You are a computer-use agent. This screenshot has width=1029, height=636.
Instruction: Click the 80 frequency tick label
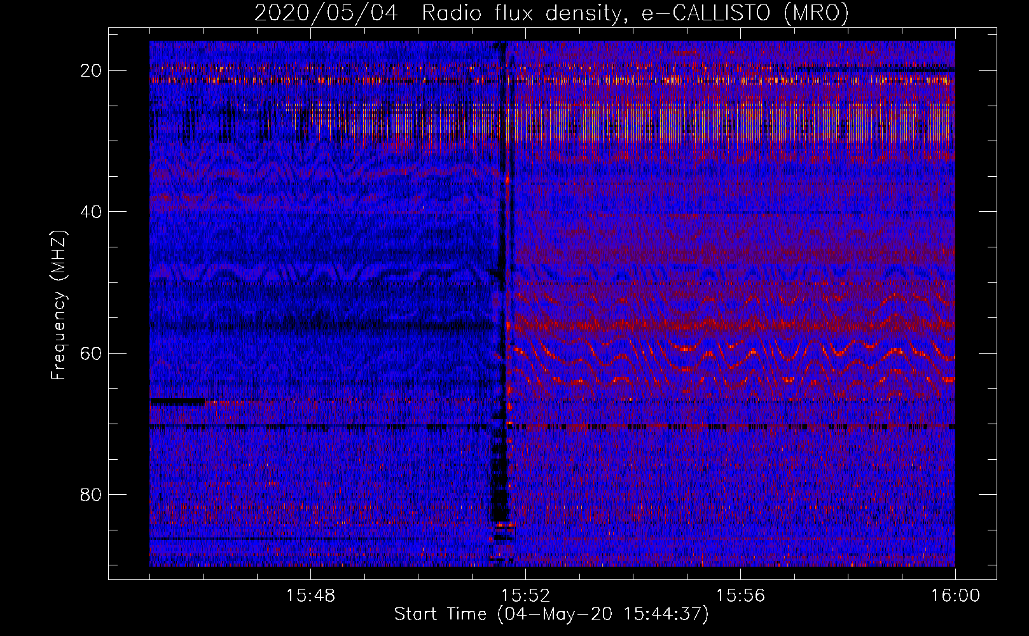[92, 495]
